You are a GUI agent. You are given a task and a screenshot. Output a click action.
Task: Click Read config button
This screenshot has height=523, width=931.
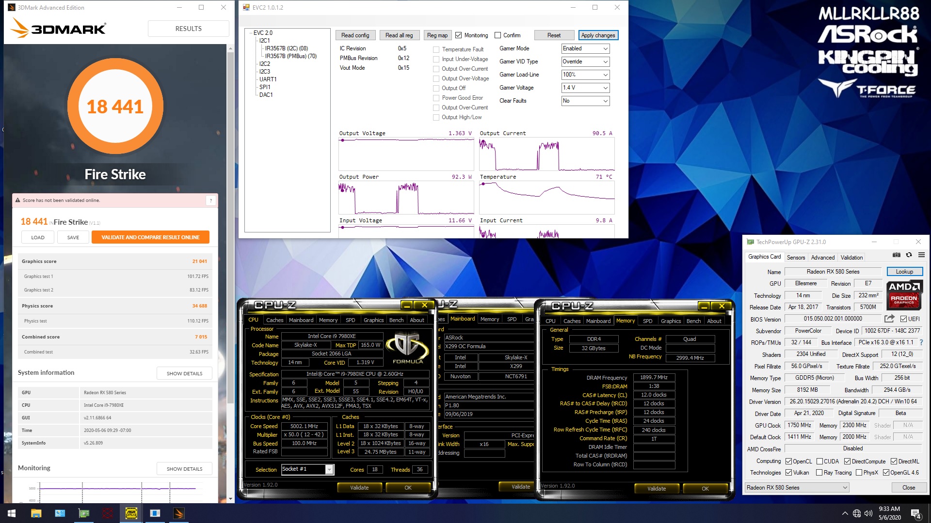tap(355, 35)
